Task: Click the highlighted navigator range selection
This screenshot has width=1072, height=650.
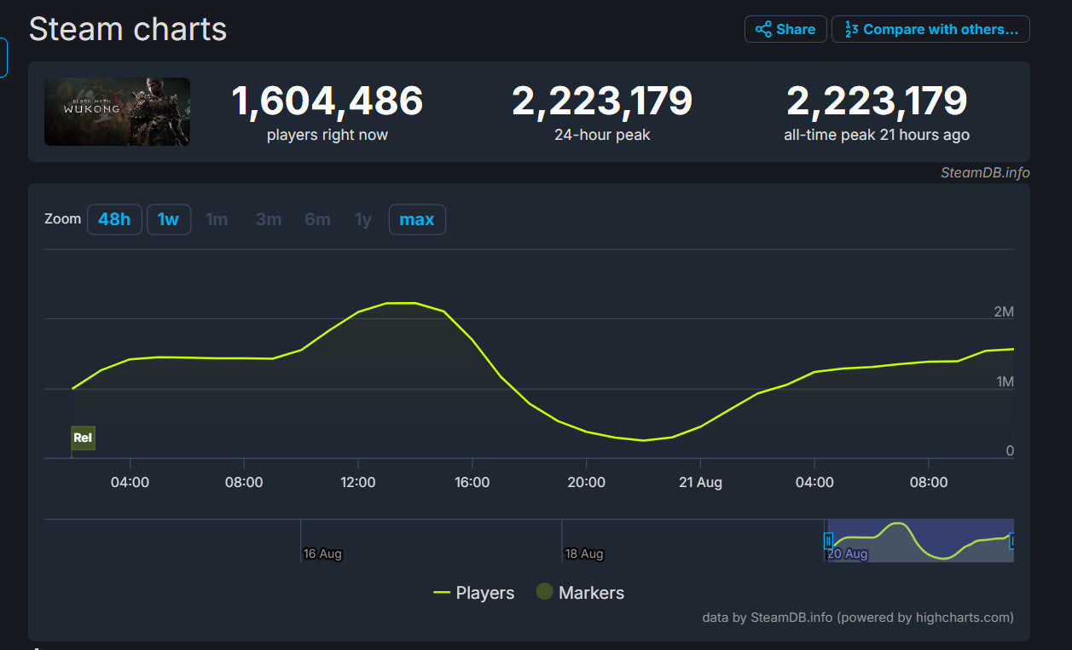Action: (x=920, y=541)
